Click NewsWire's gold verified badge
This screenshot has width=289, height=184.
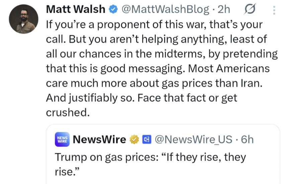click(134, 139)
